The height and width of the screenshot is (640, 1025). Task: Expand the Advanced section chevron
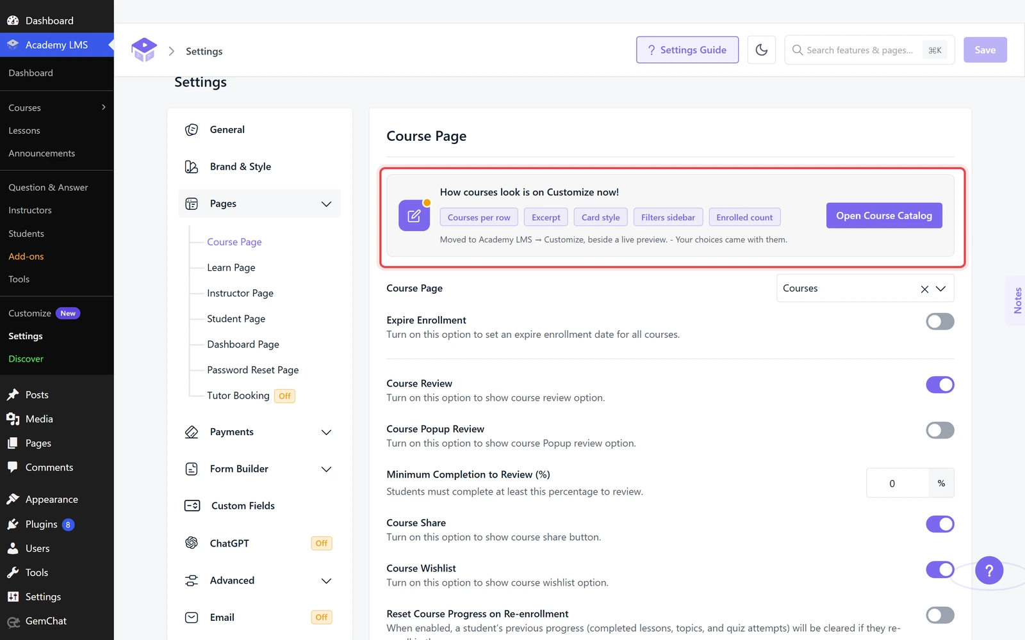tap(326, 581)
